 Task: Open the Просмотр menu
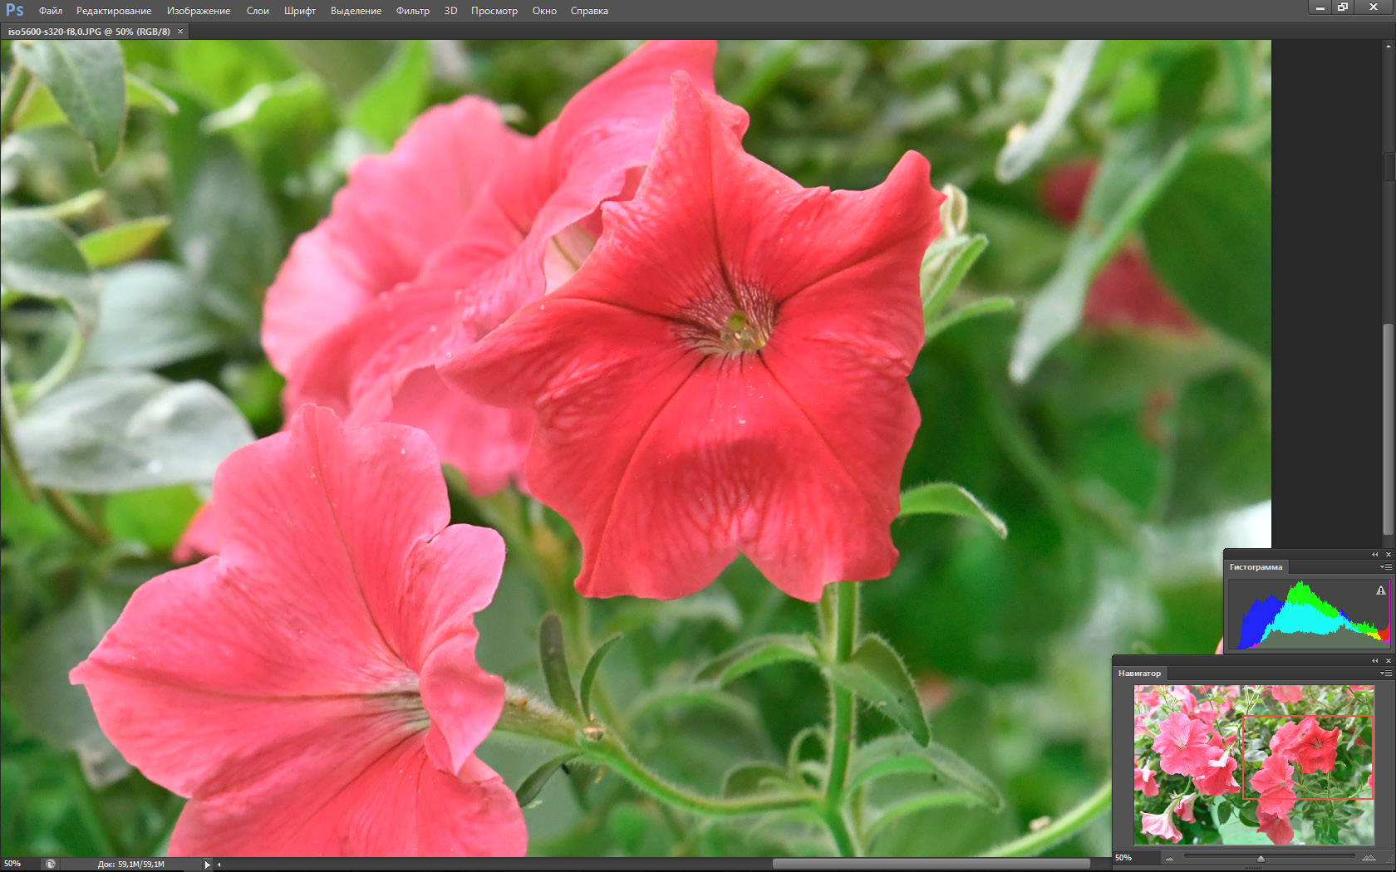pos(494,11)
